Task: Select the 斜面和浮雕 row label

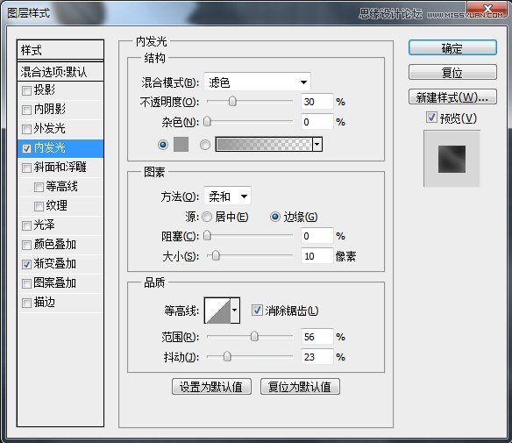Action: 60,168
